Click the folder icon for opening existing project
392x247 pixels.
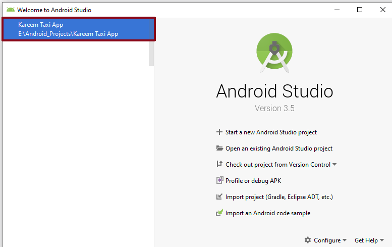point(219,149)
